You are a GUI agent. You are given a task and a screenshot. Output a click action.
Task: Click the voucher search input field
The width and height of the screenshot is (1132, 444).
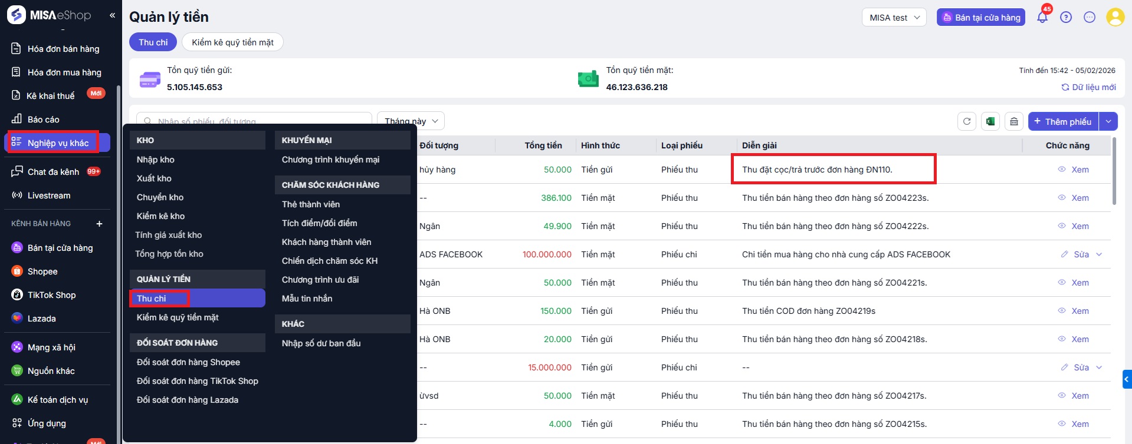(x=254, y=121)
